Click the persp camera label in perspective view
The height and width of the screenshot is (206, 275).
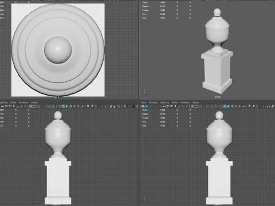point(218,97)
